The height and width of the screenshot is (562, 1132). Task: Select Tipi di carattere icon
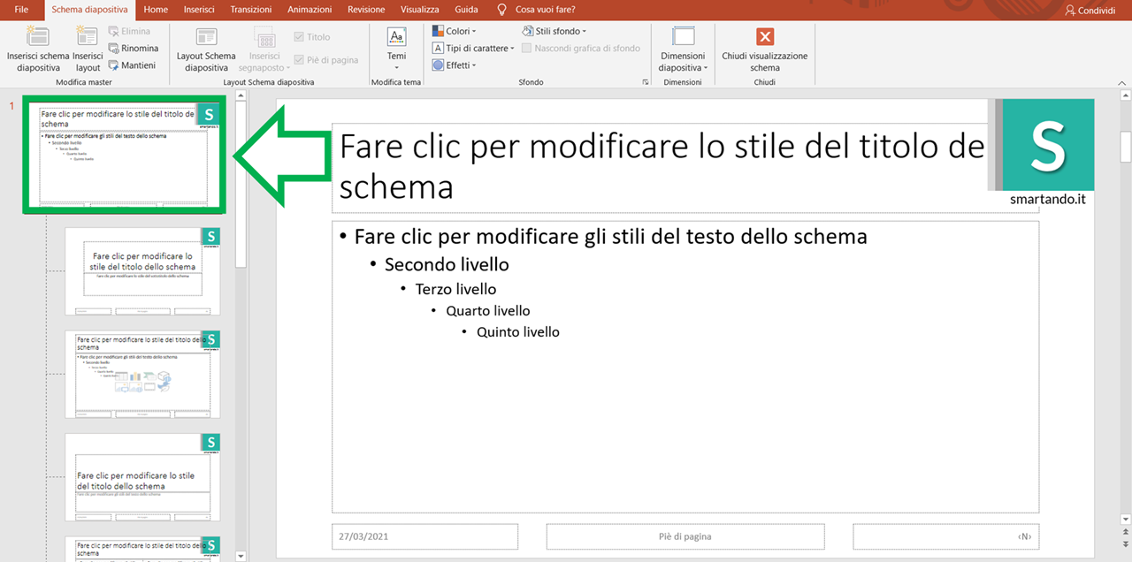click(x=438, y=48)
